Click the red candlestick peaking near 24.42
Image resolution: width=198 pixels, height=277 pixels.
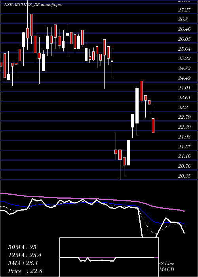pyautogui.click(x=141, y=91)
